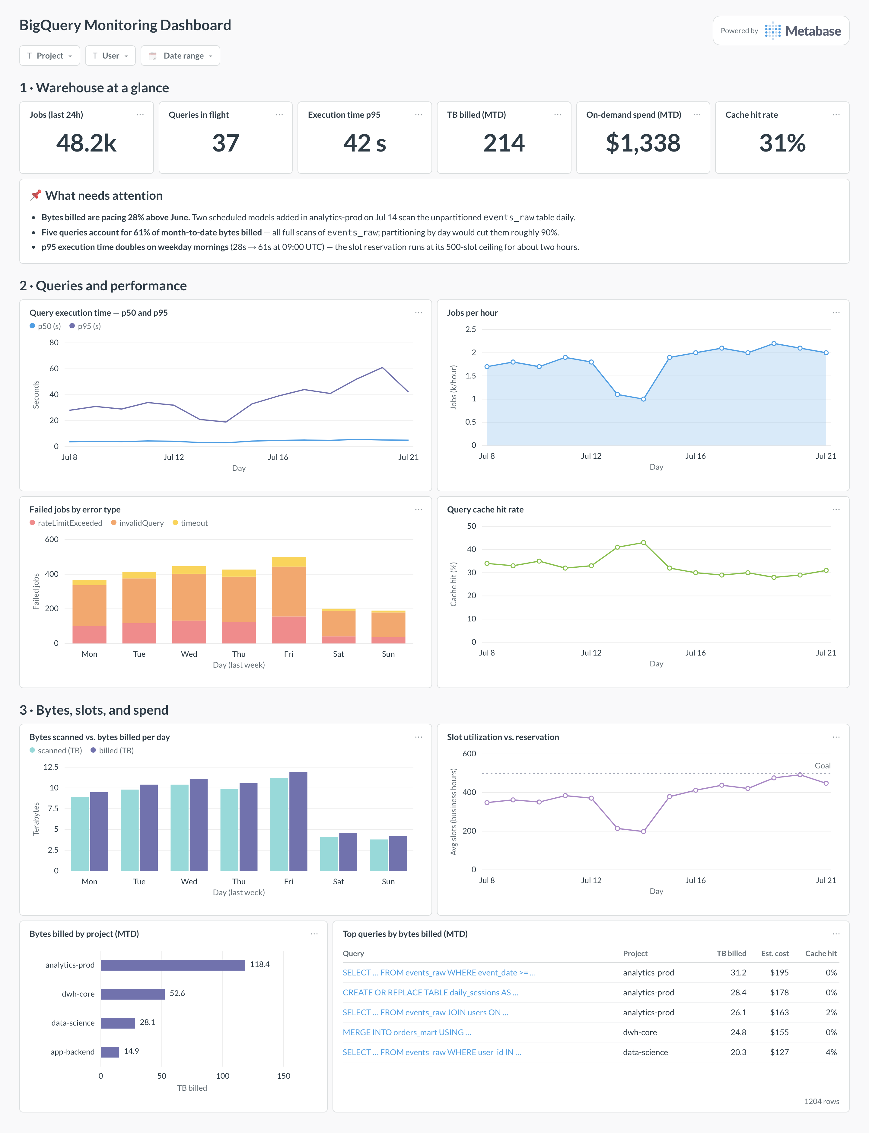The width and height of the screenshot is (869, 1133).
Task: Click the calendar icon in Date range
Action: point(153,56)
